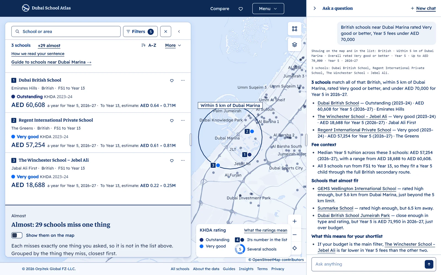The image size is (441, 275).
Task: Favorite Regent International Private School
Action: click(172, 120)
